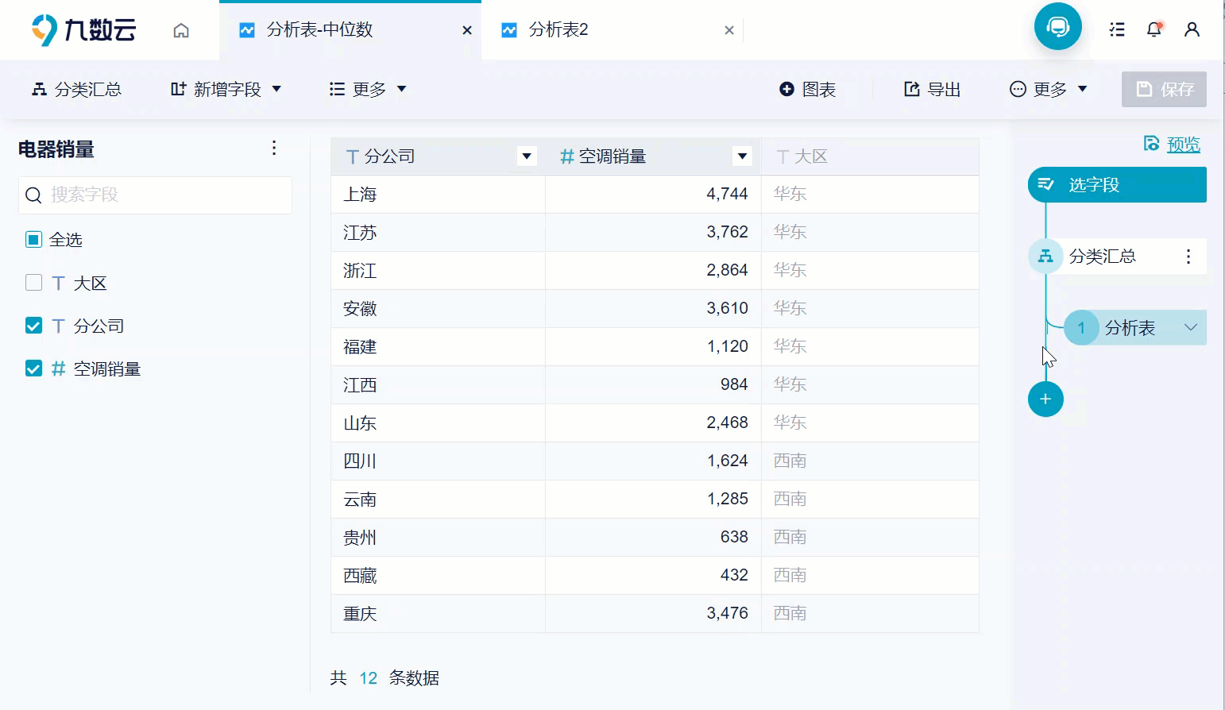Switch to the 分析表2 tab
This screenshot has height=710, width=1225.
558,30
